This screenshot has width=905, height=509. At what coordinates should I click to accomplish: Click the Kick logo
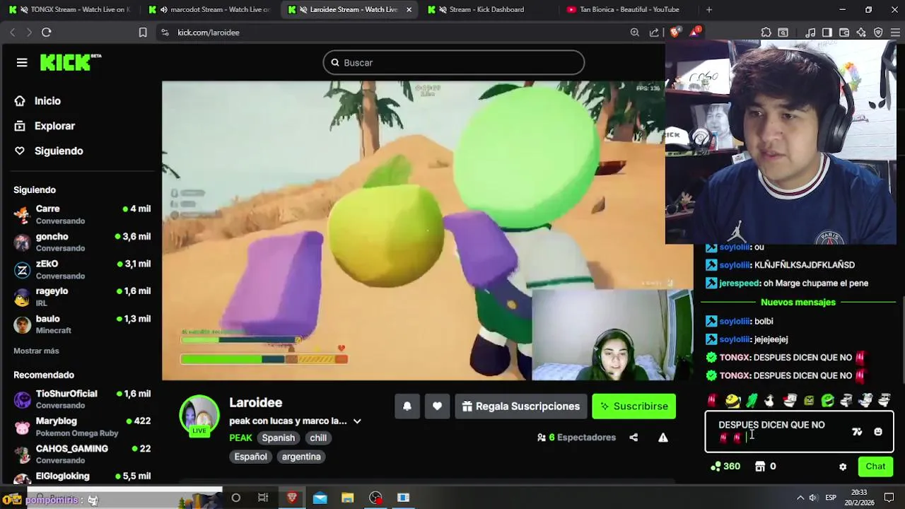(x=70, y=62)
